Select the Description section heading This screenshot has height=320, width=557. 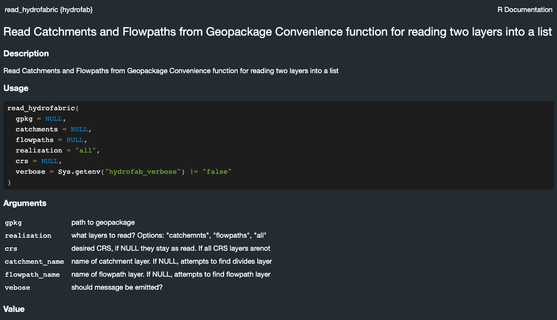click(26, 53)
